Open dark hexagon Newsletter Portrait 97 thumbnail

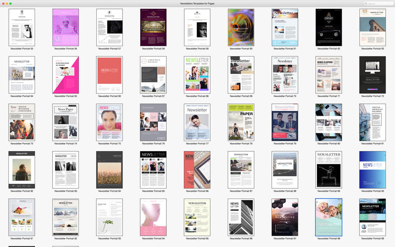pyautogui.click(x=285, y=217)
